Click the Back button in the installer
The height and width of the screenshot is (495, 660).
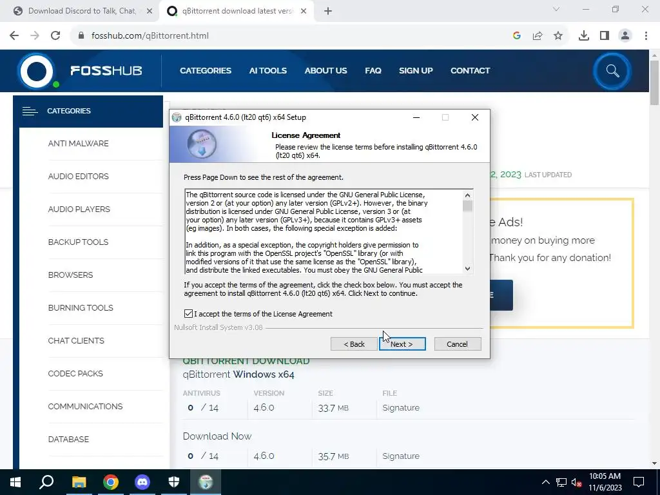[354, 344]
